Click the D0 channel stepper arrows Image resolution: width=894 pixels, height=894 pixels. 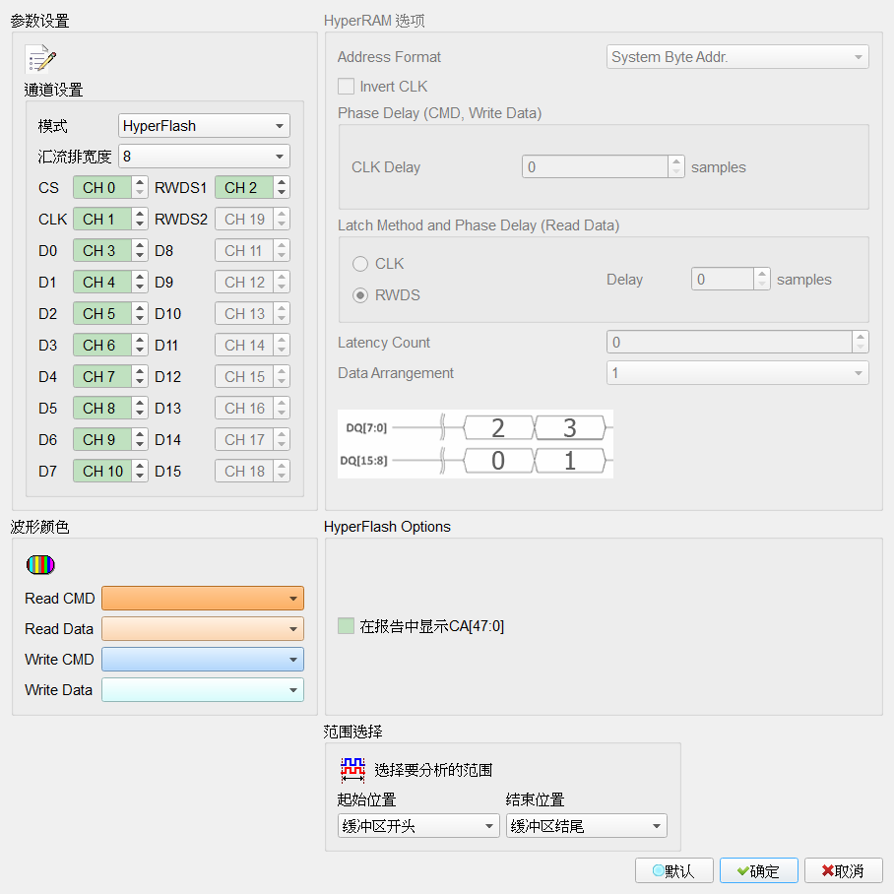(140, 250)
